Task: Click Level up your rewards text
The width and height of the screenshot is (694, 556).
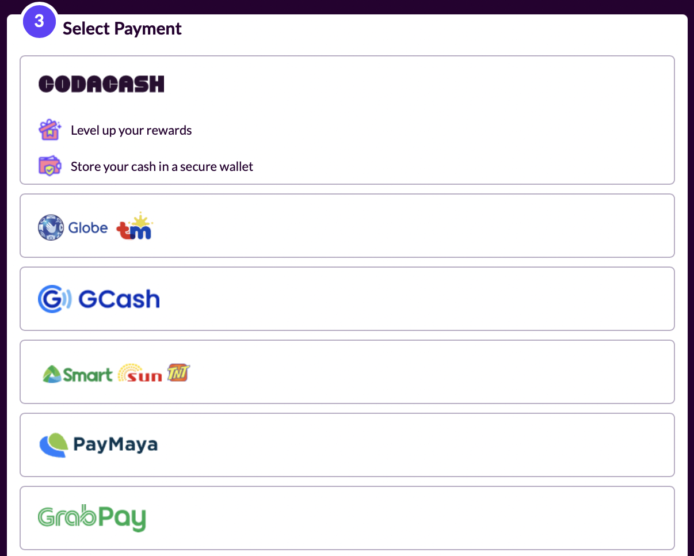Action: point(131,131)
